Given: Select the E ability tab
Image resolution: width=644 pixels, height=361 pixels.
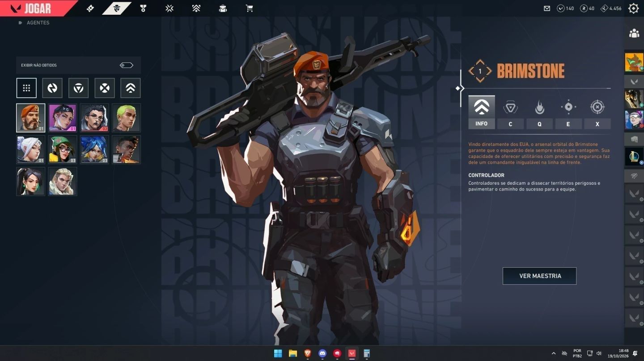Looking at the screenshot, I should click(x=568, y=113).
